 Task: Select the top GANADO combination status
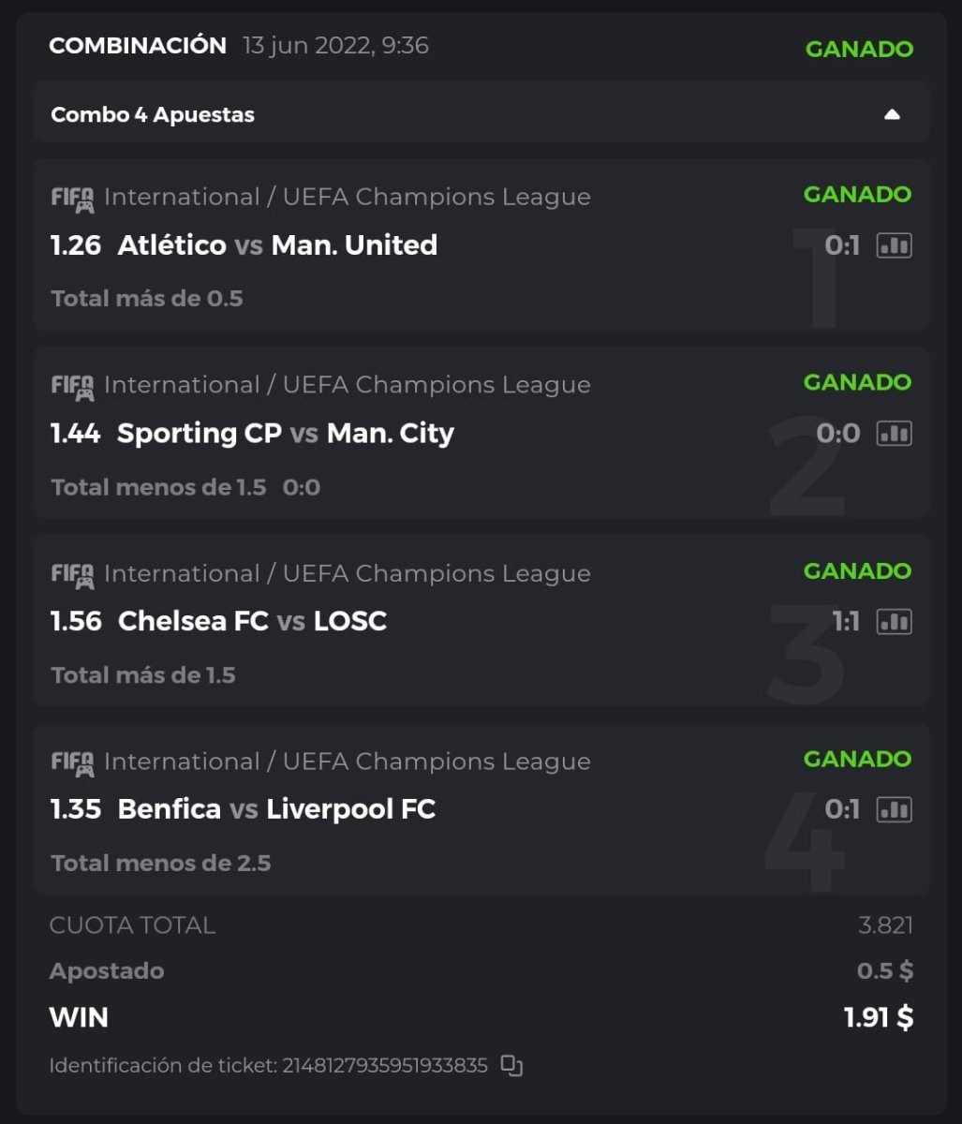pyautogui.click(x=859, y=49)
